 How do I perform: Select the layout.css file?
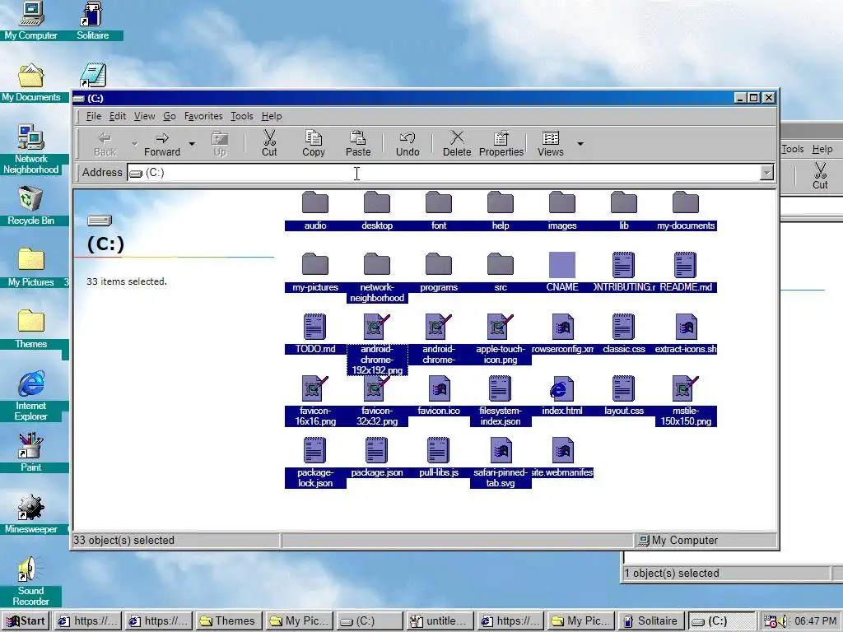(624, 396)
